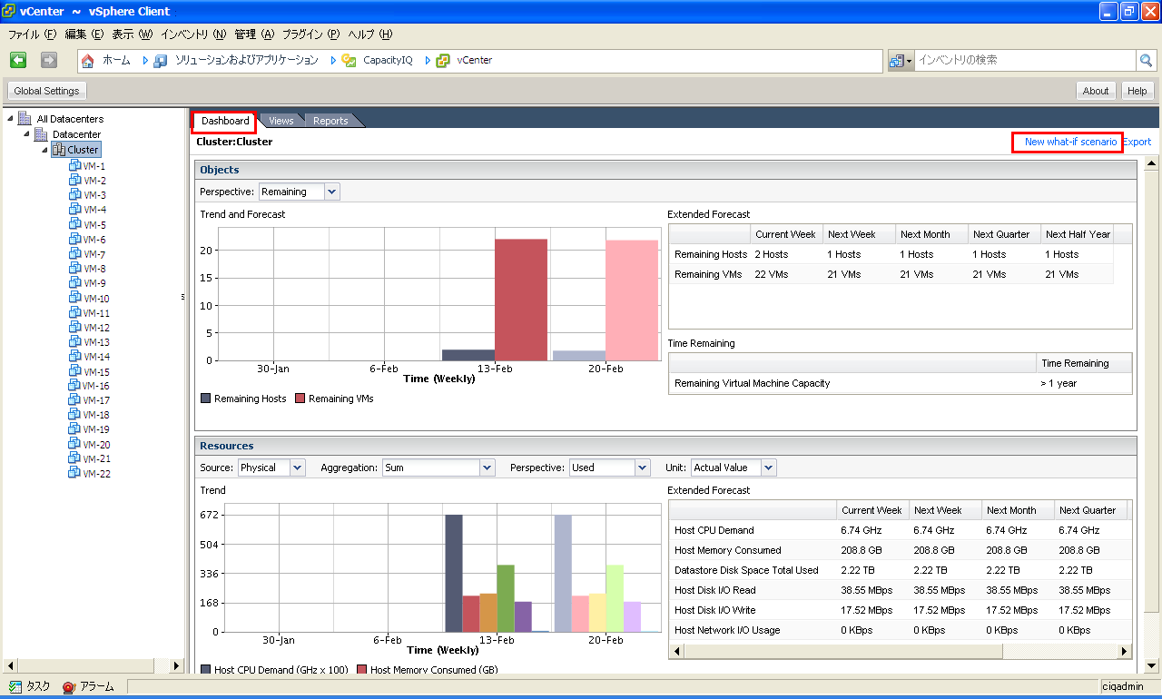
Task: Click the All Datacenters tree icon
Action: [x=25, y=119]
